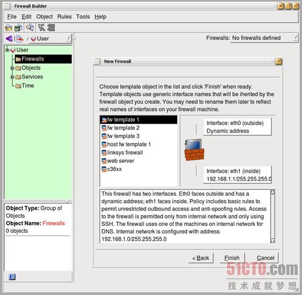This screenshot has width=302, height=295.
Task: Select the Services folder in tree
Action: 32,77
